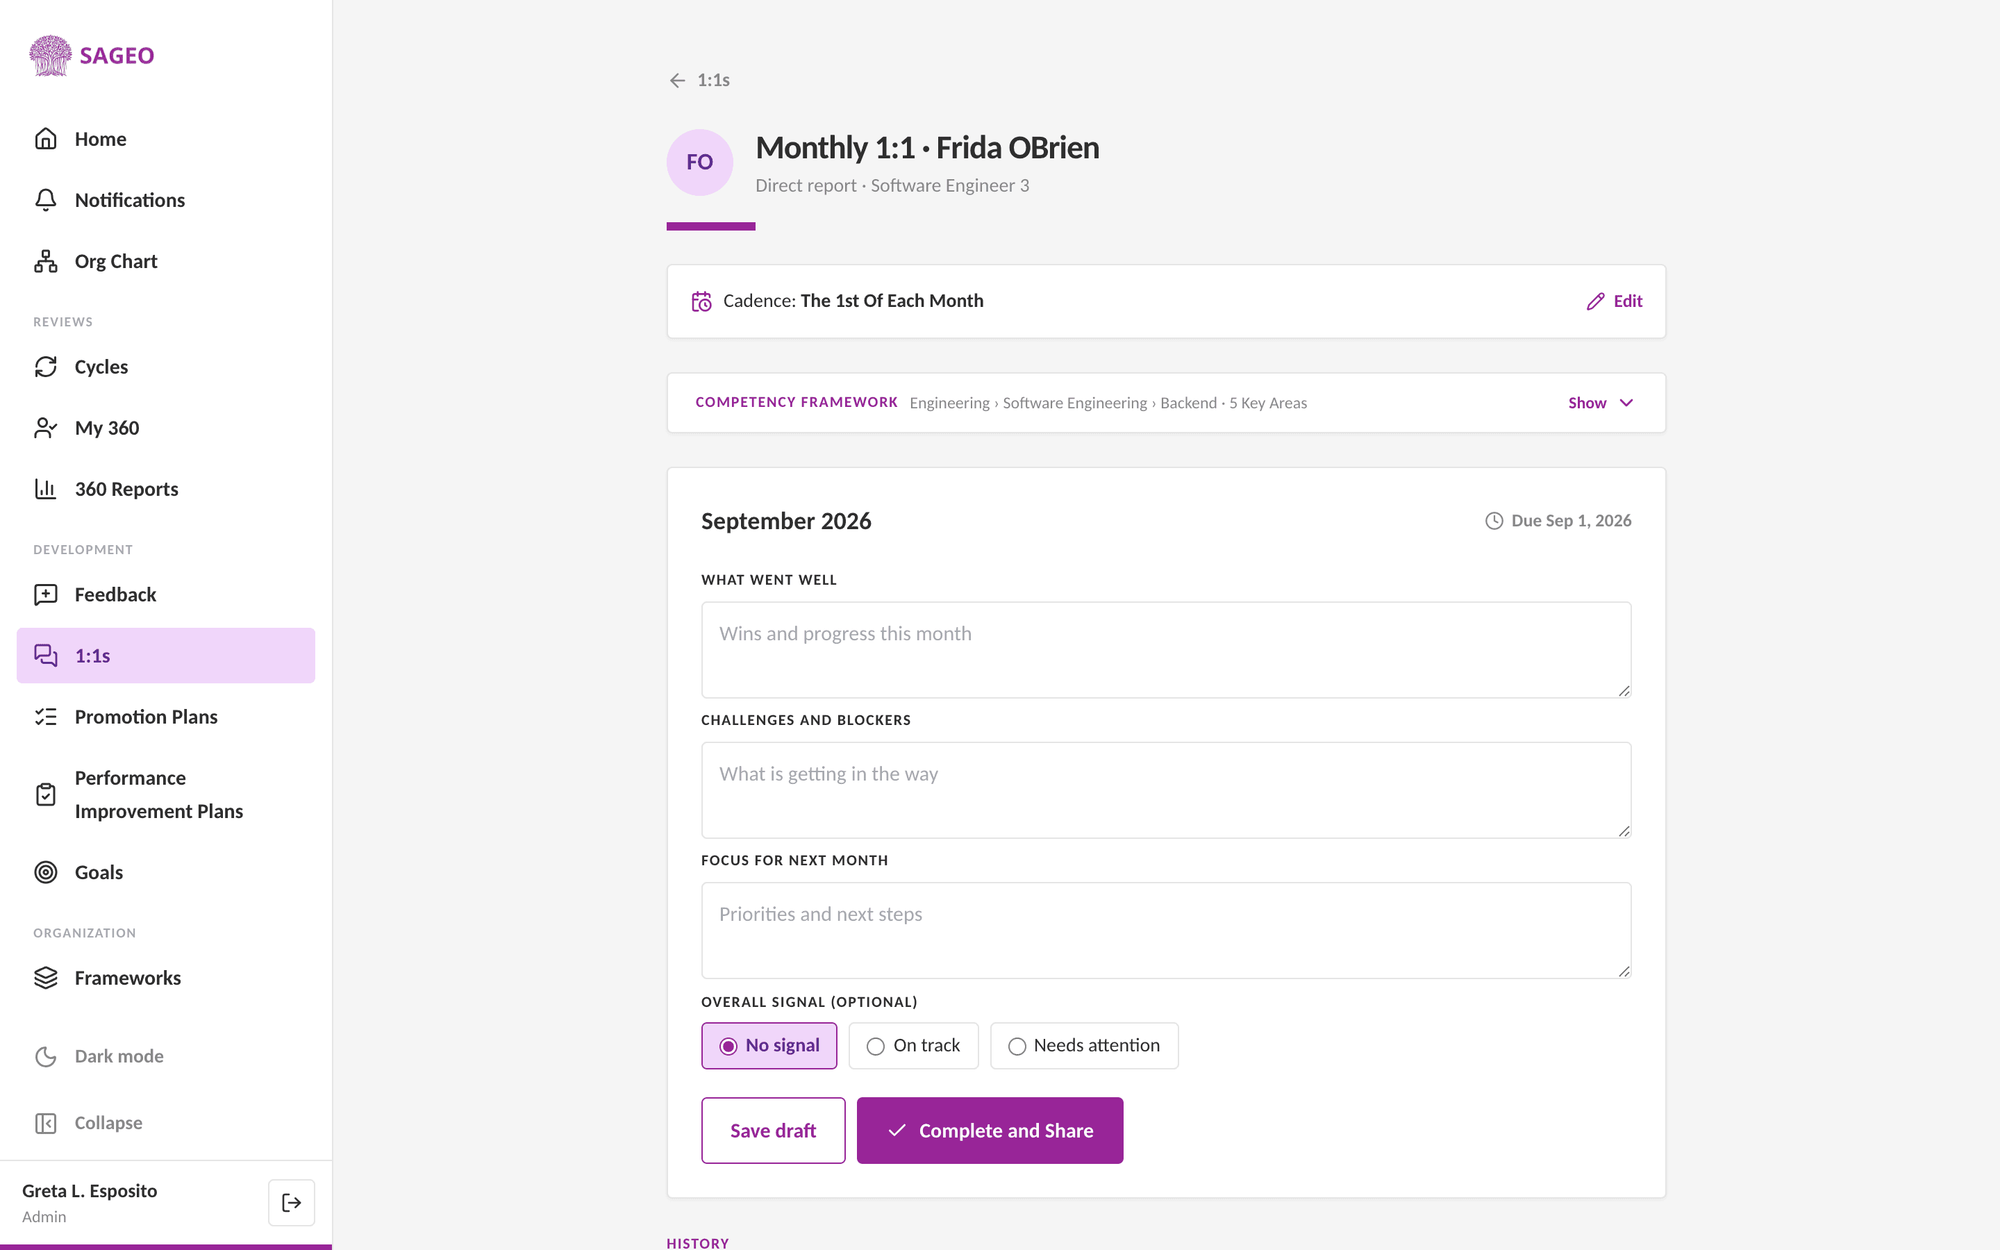
Task: Toggle Dark mode
Action: 99,1056
